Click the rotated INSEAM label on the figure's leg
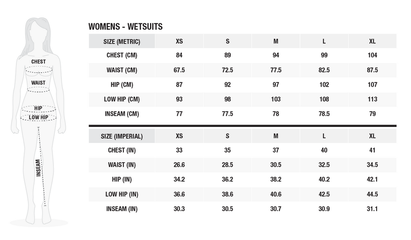 point(39,168)
